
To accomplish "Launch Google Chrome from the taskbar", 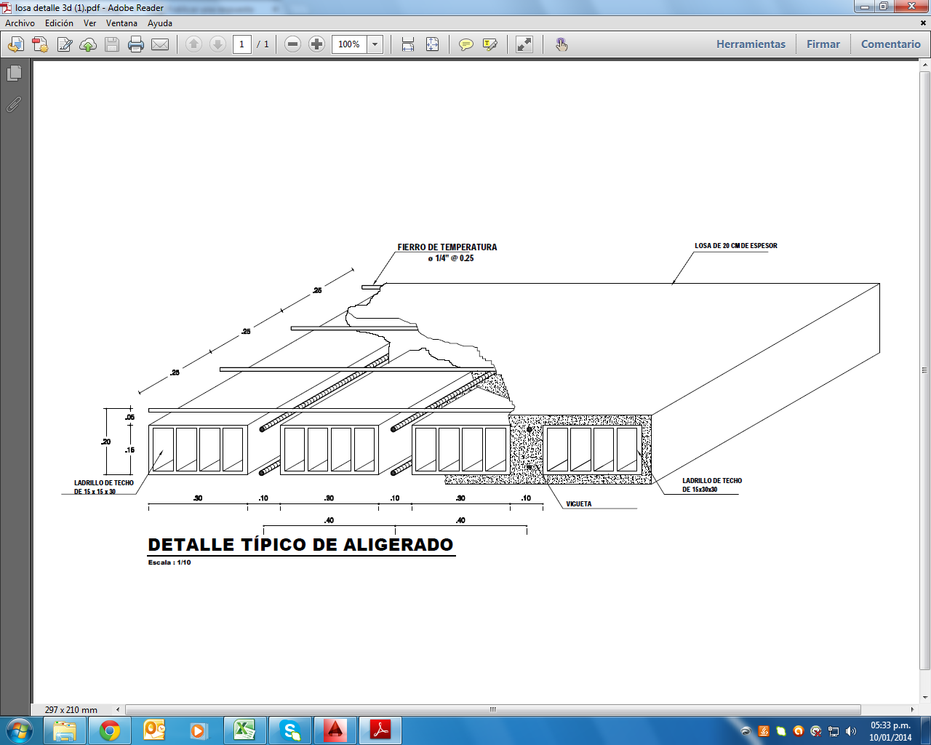I will [x=110, y=730].
